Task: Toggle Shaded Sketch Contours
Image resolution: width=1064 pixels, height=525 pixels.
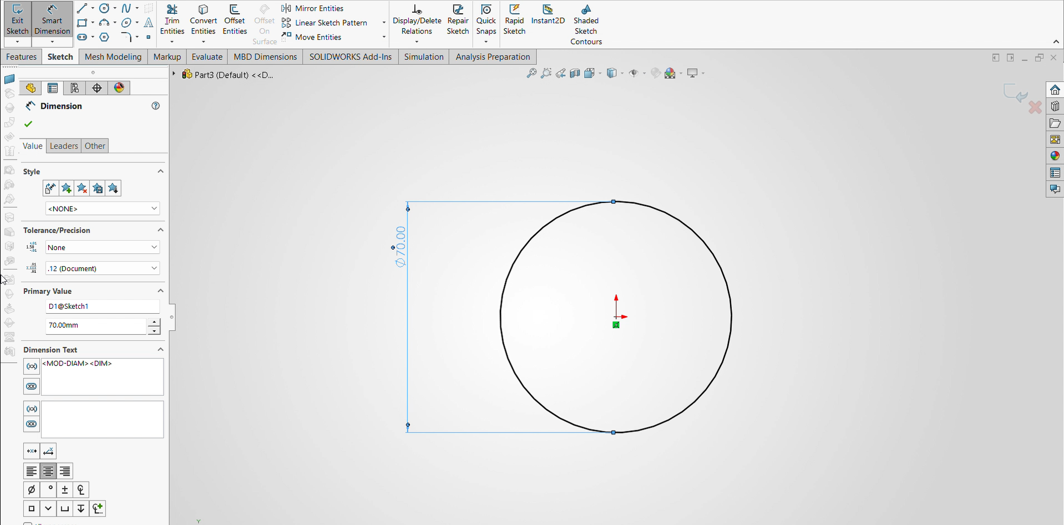Action: tap(586, 25)
